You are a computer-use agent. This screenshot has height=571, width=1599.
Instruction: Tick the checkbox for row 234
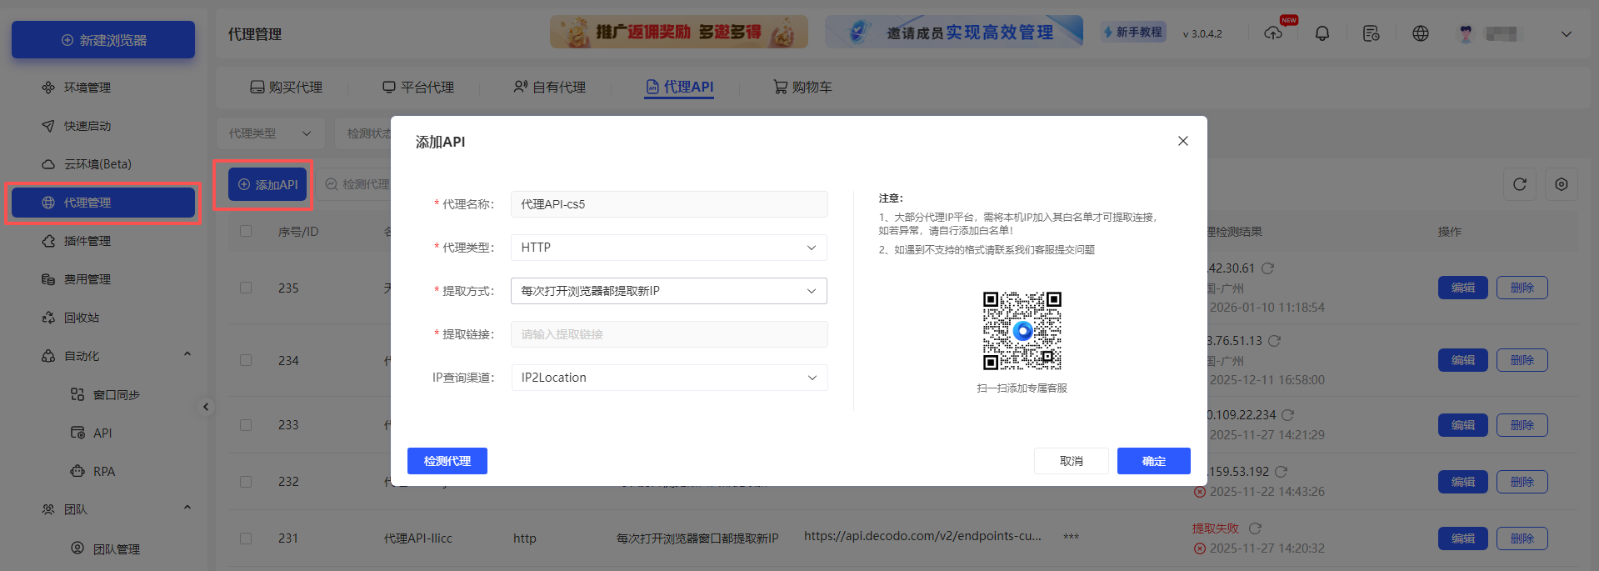[246, 360]
